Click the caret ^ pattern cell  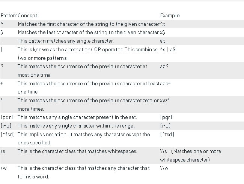tap(2, 24)
